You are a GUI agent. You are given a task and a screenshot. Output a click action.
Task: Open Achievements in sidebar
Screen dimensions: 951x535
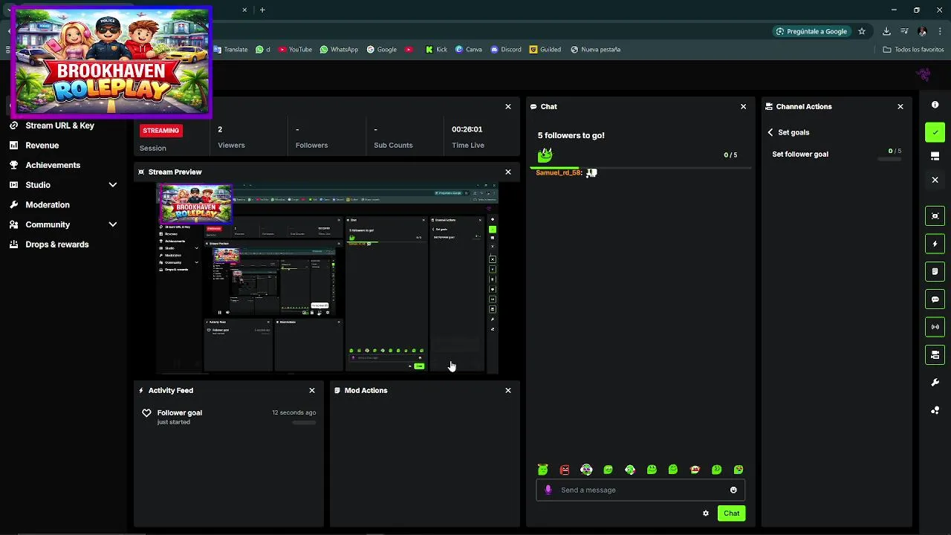[53, 165]
